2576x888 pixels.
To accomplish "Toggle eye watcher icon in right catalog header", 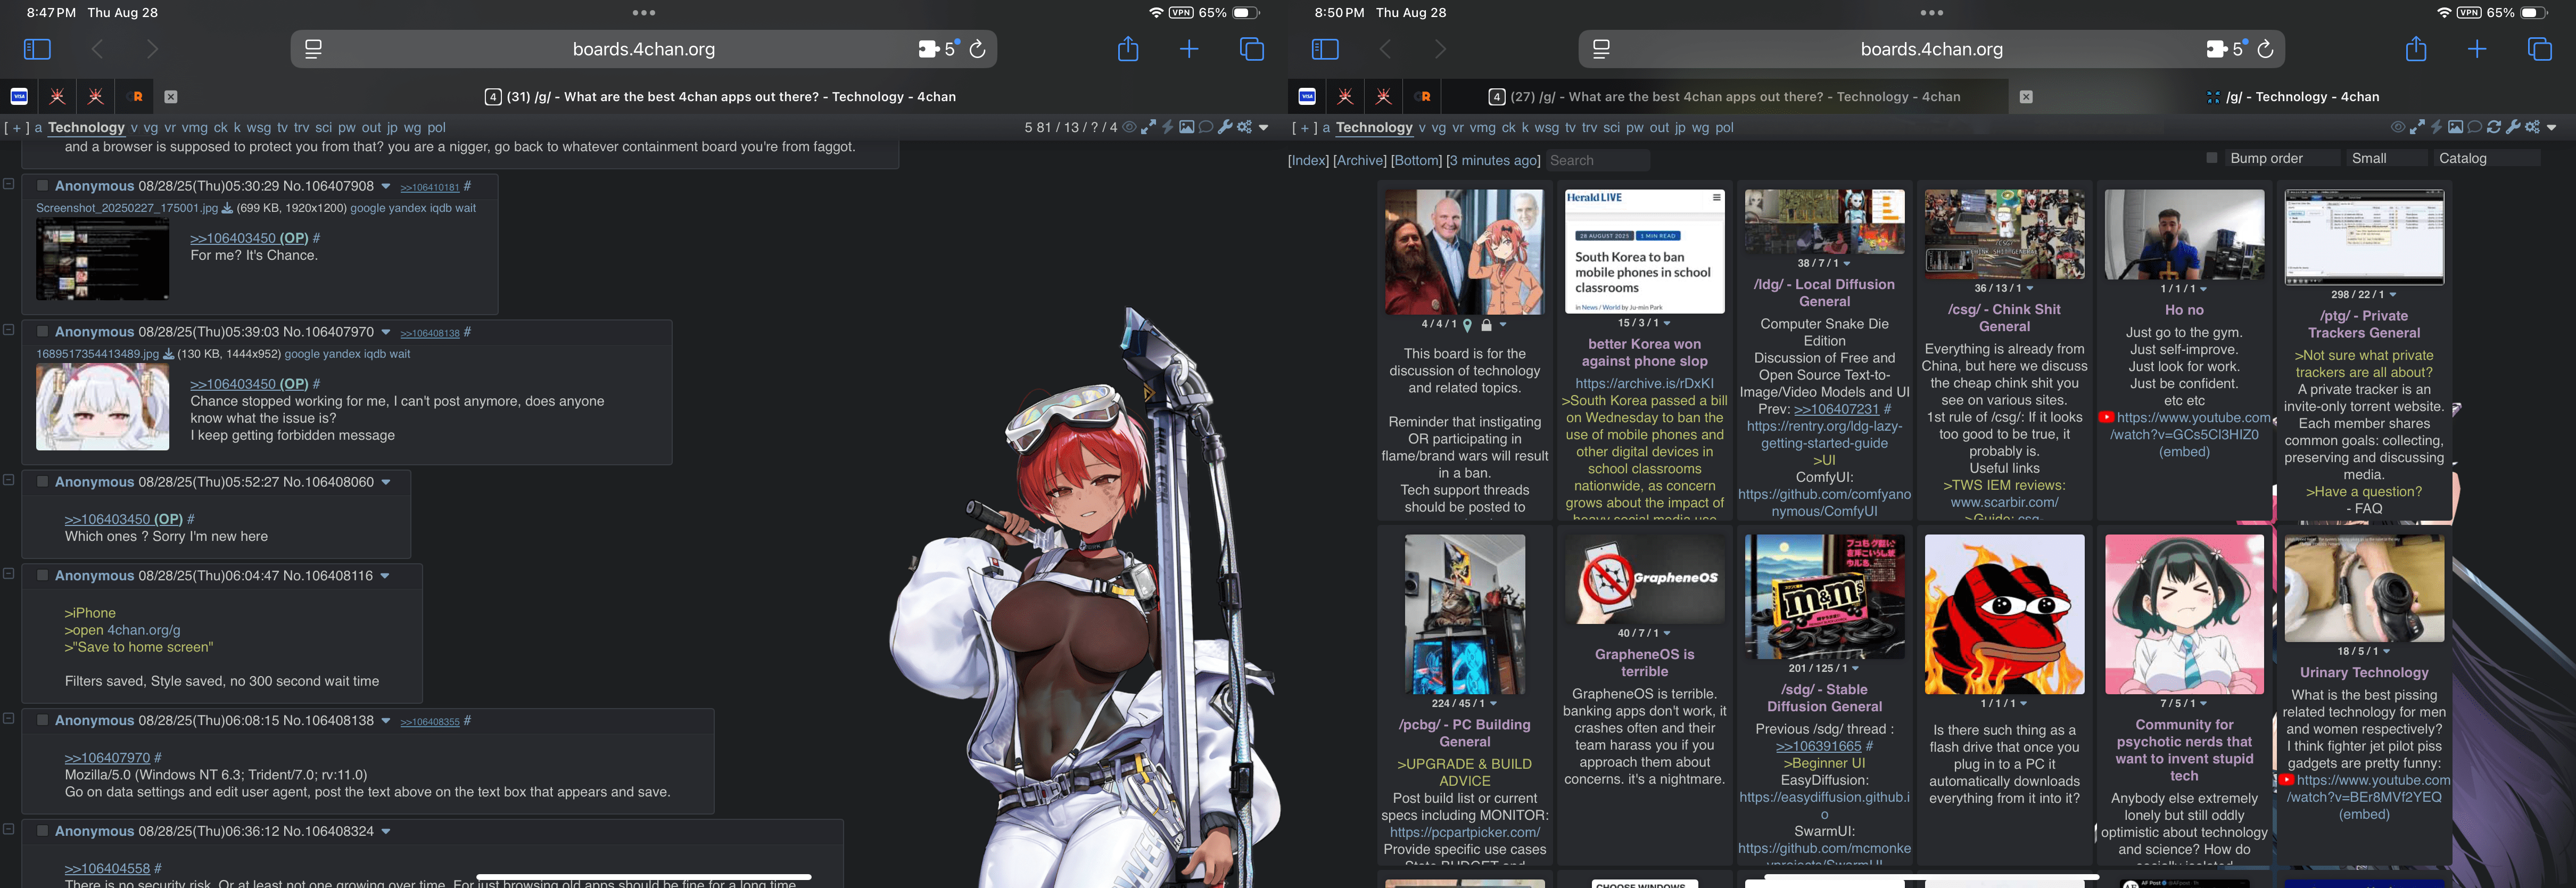I will coord(2397,127).
